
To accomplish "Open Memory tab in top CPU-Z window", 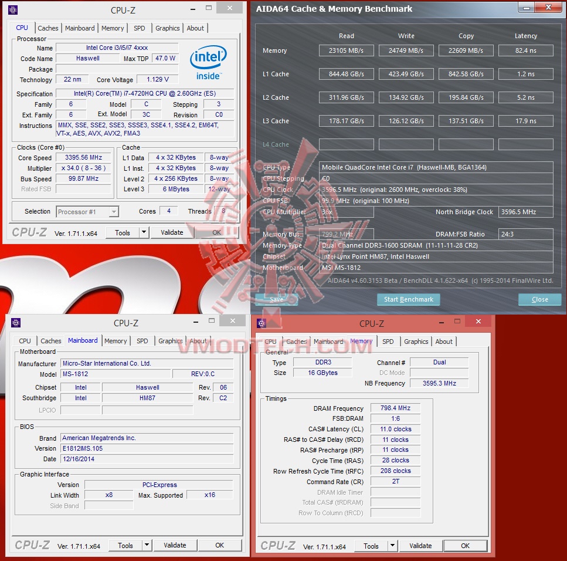I will click(x=113, y=28).
